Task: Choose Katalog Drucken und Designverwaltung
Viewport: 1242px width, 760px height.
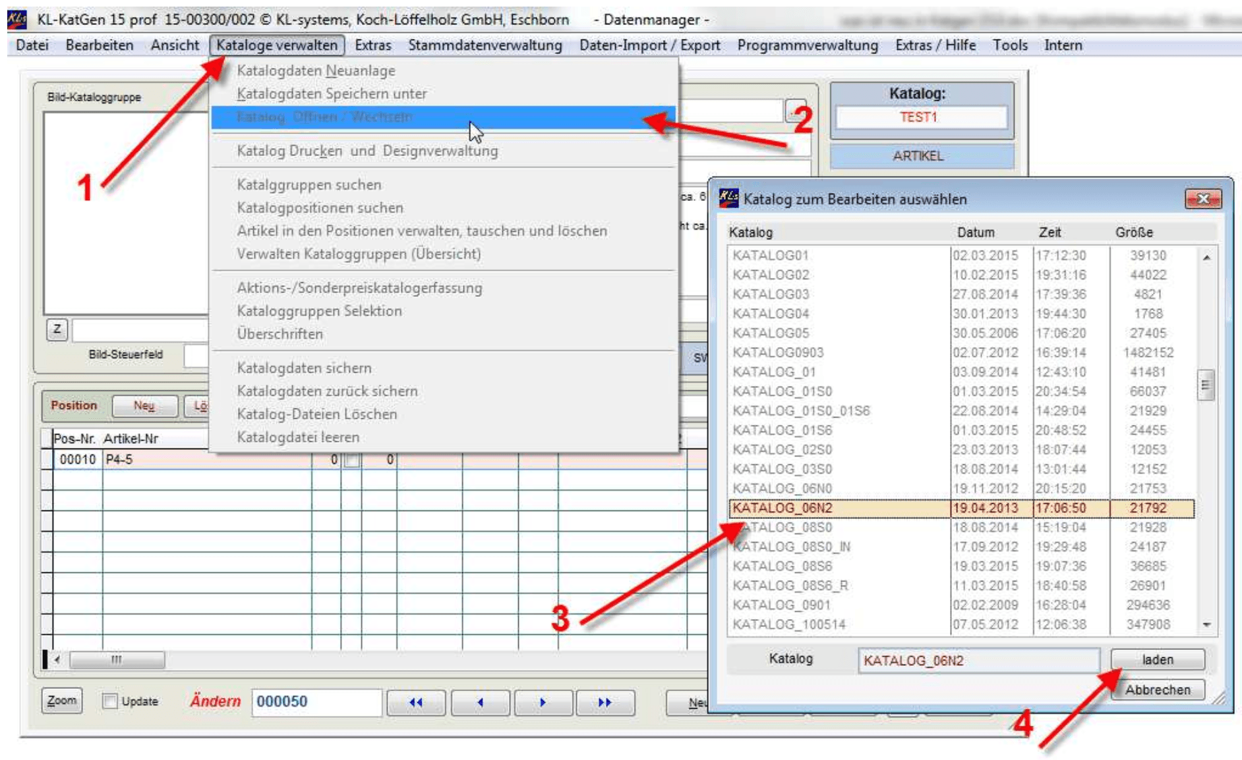Action: 444,151
